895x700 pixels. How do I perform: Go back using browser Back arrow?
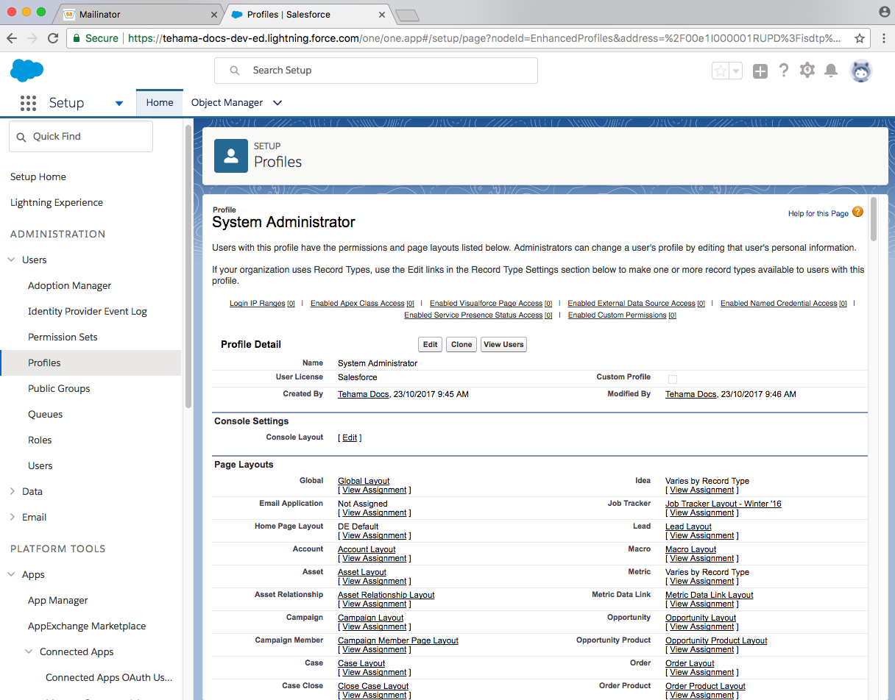(12, 38)
